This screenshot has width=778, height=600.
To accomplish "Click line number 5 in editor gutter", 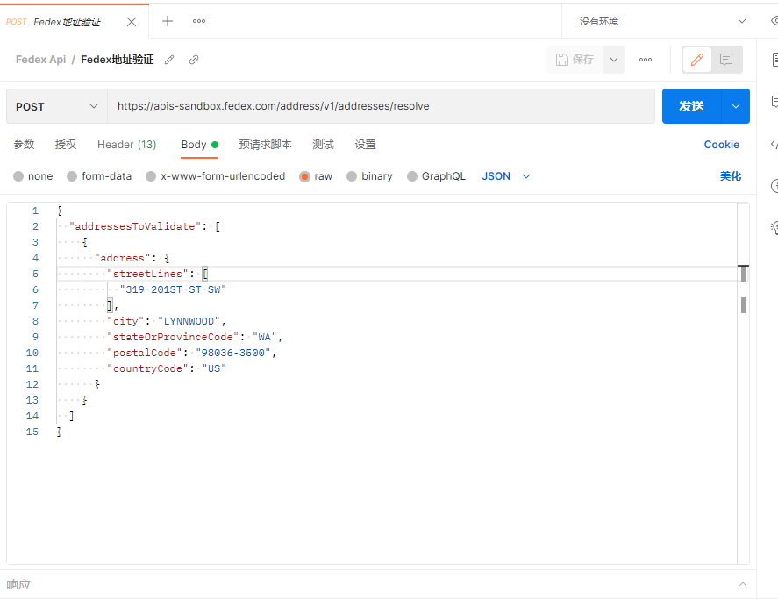I will click(35, 274).
